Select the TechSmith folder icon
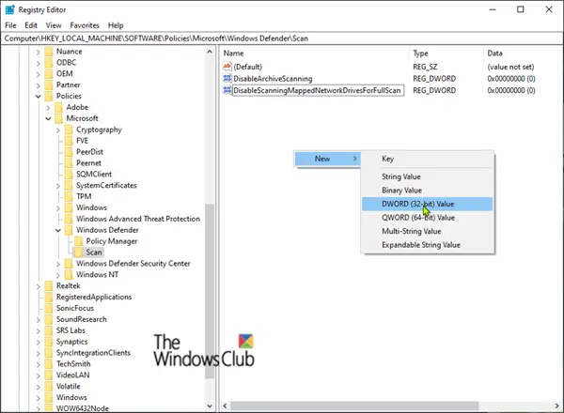 (x=49, y=364)
